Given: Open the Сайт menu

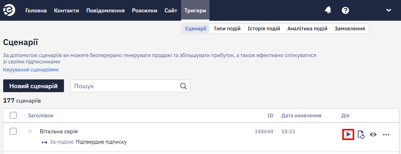Looking at the screenshot, I should pos(171,10).
